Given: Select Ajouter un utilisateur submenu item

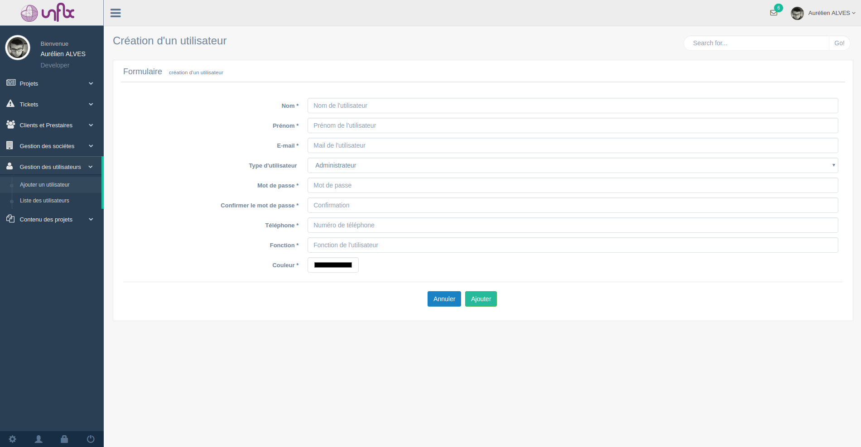Looking at the screenshot, I should pyautogui.click(x=44, y=185).
